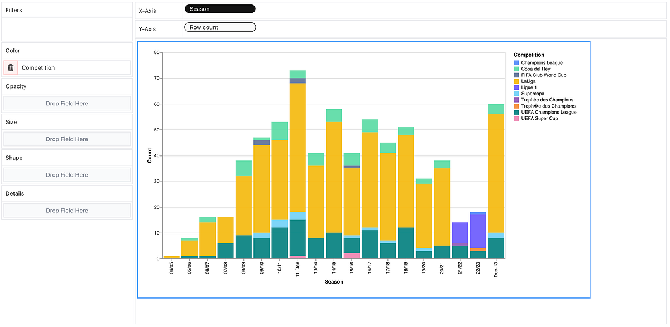Click the Filters panel header
Viewport: 670px width, 327px height.
tap(13, 9)
